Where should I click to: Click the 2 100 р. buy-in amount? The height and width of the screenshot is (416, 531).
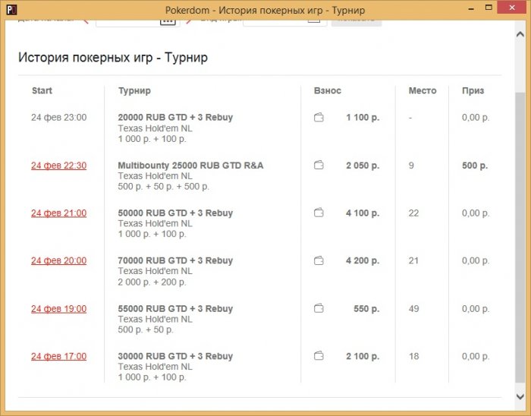click(x=363, y=356)
